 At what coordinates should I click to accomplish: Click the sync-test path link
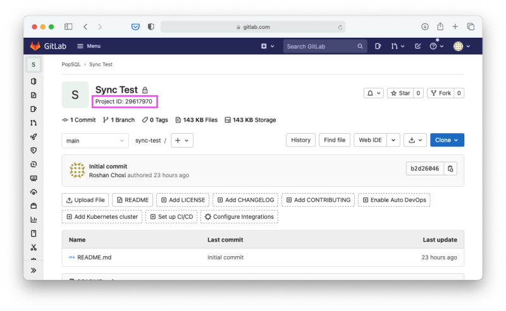[x=148, y=141]
